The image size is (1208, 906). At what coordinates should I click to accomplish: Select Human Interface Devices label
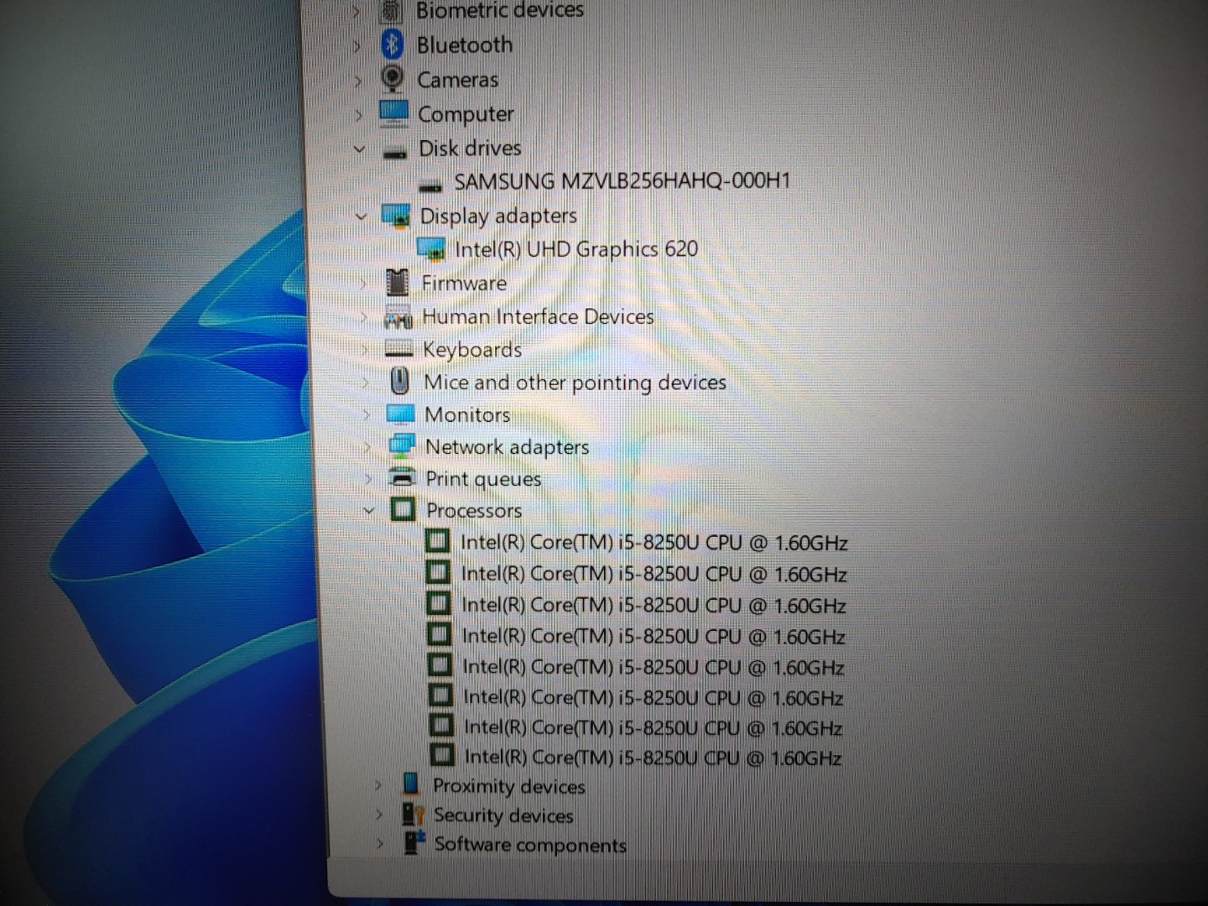pos(539,316)
